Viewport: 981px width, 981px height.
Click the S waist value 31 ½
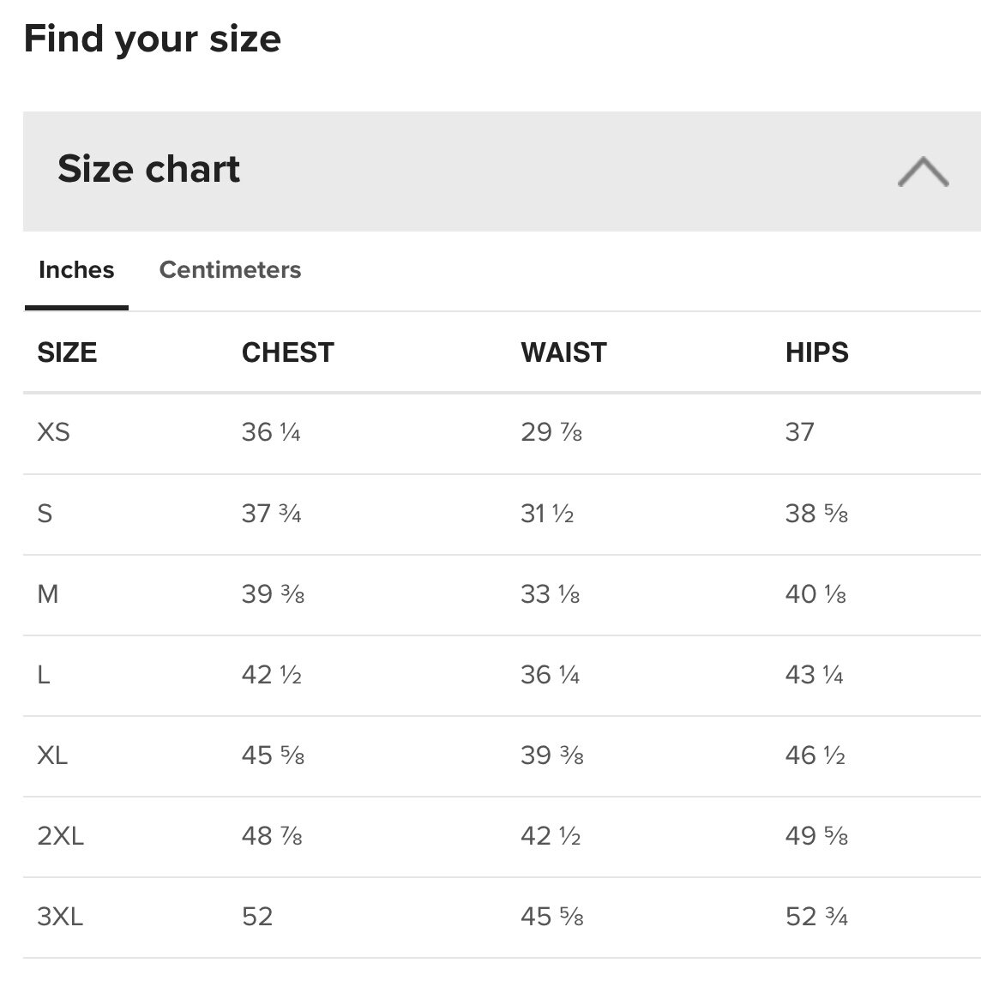(547, 514)
